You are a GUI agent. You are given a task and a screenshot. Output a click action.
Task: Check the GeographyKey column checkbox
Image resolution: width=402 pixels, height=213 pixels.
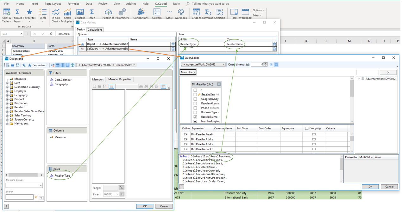[195, 99]
